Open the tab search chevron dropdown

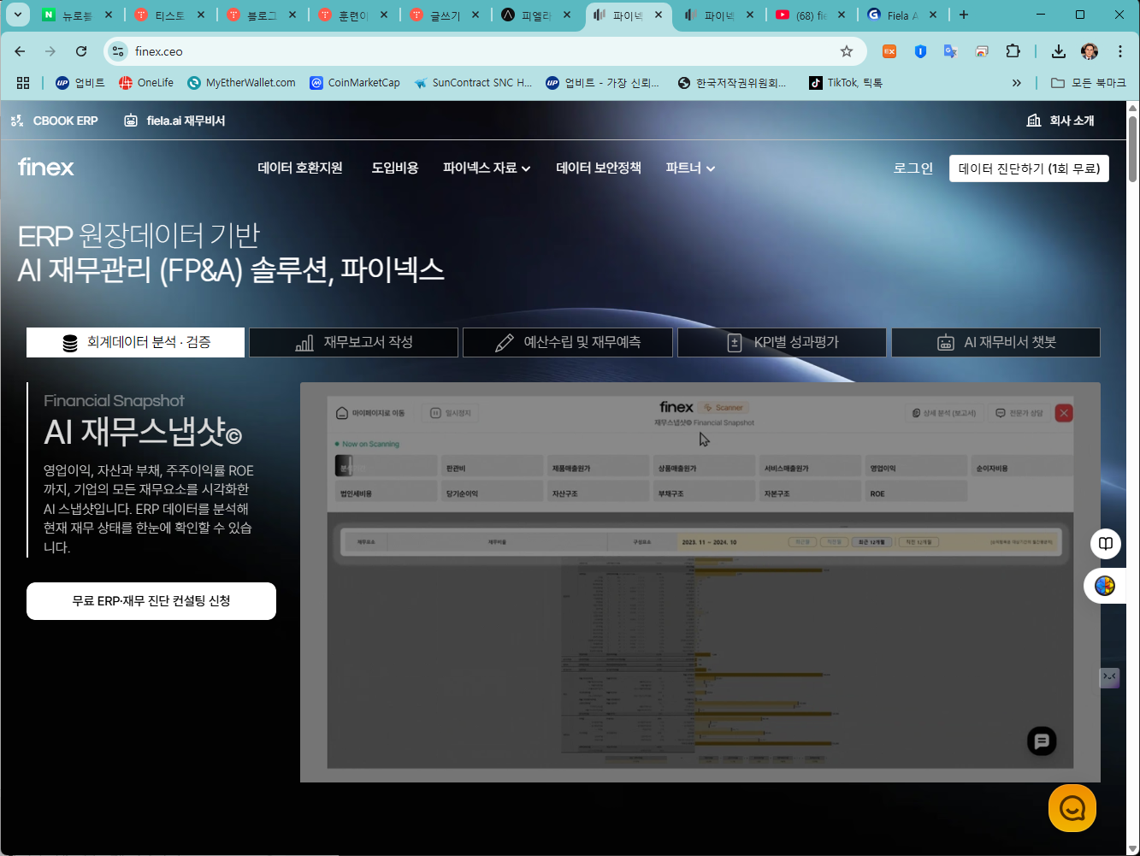17,15
